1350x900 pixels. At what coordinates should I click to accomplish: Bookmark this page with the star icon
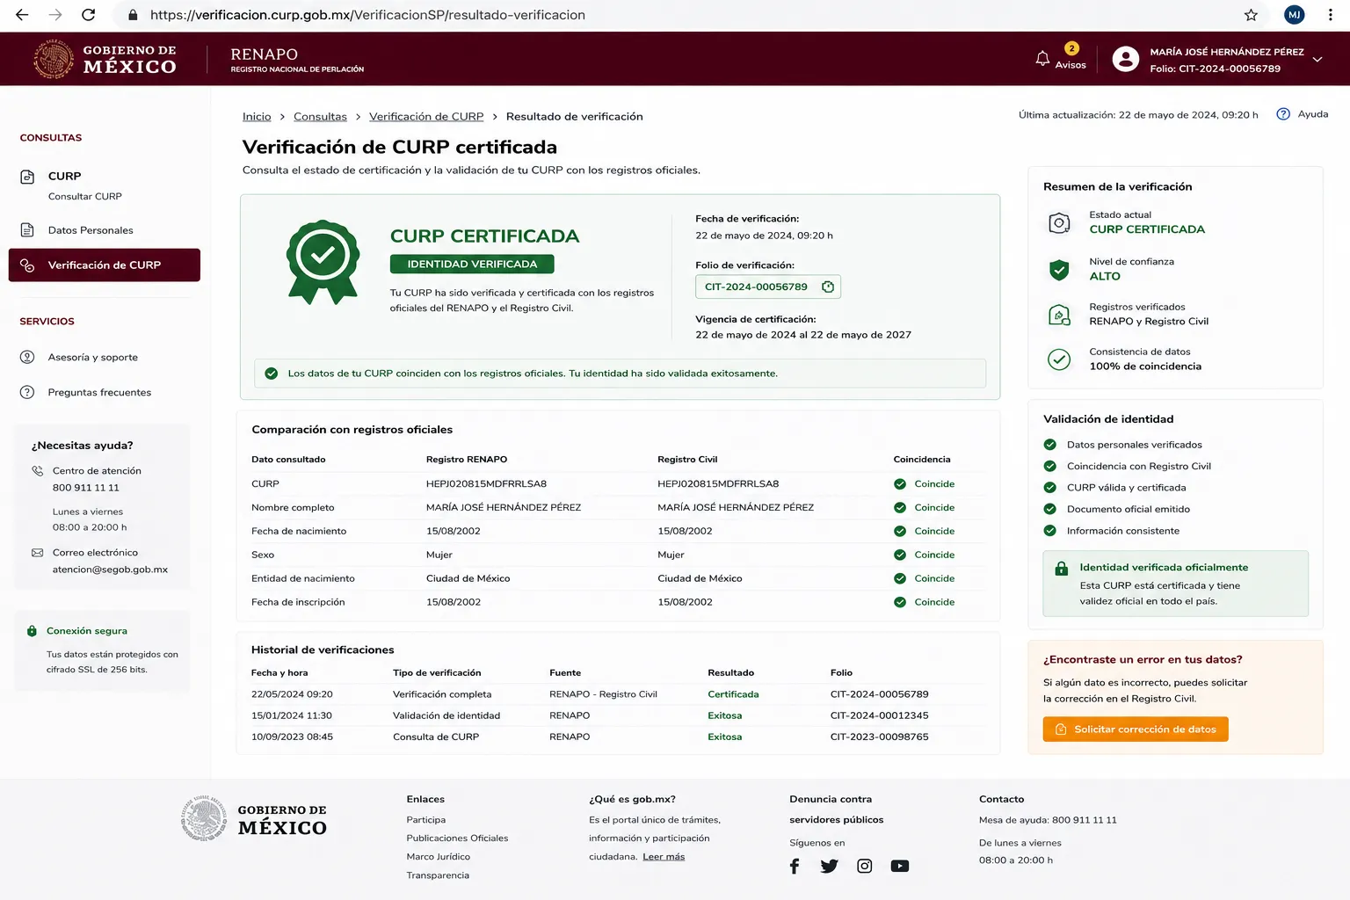coord(1251,15)
